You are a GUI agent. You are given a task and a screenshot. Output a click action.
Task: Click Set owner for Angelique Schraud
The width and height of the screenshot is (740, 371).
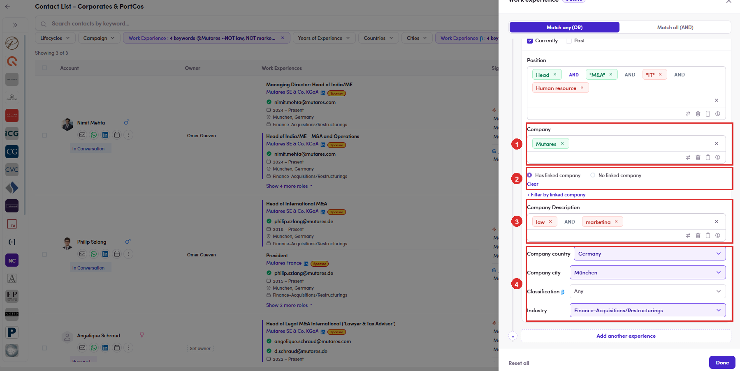(x=200, y=348)
